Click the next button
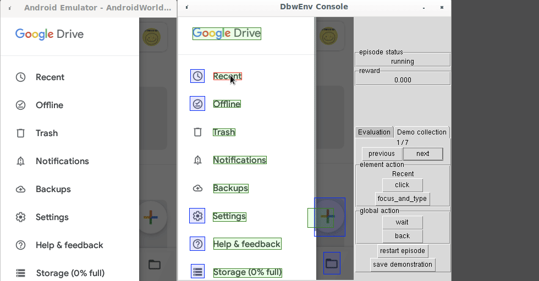 tap(423, 154)
